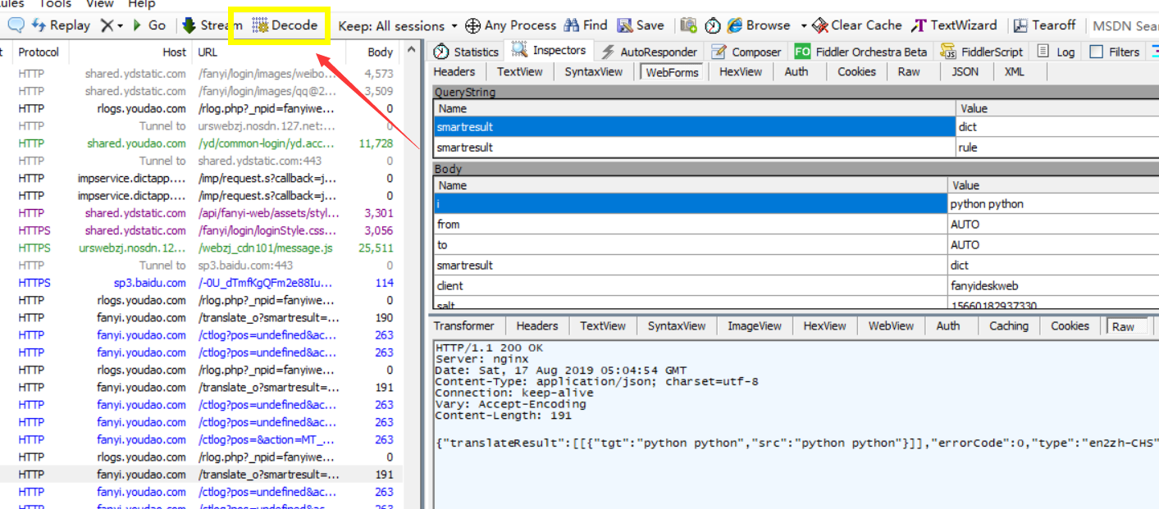The width and height of the screenshot is (1159, 509).
Task: Save sessions using the Save icon
Action: tap(625, 25)
